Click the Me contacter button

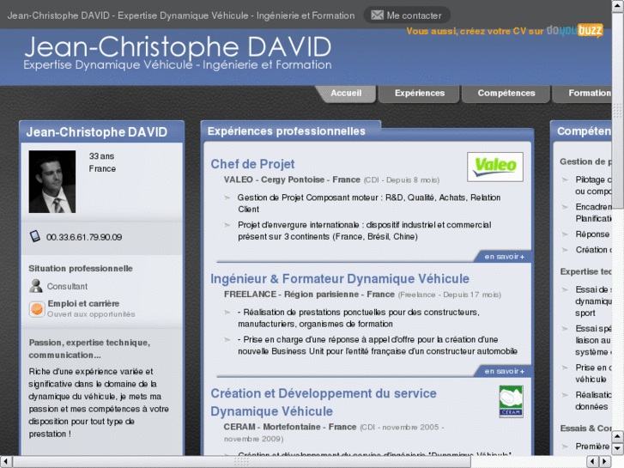(407, 15)
